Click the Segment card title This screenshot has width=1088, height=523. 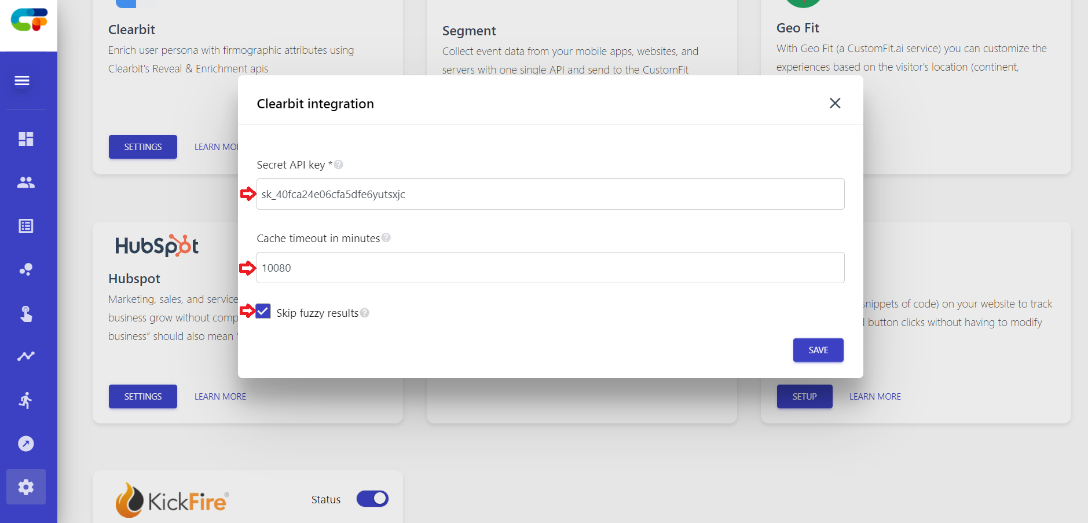point(469,31)
